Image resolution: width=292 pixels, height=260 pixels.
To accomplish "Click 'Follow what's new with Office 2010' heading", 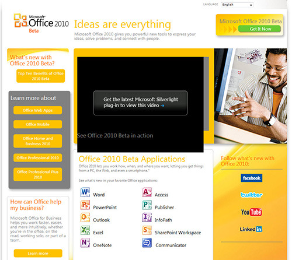I will point(248,161).
